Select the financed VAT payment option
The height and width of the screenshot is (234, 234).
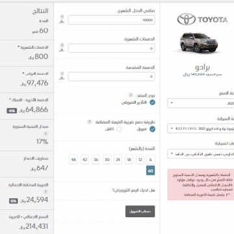pos(152,129)
